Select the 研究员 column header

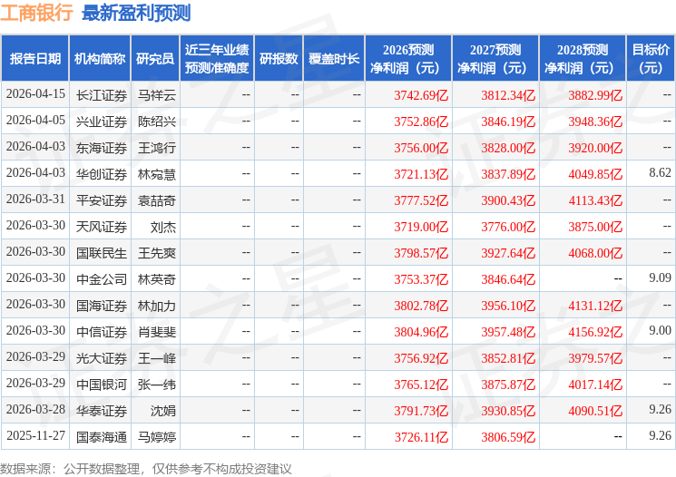(155, 59)
